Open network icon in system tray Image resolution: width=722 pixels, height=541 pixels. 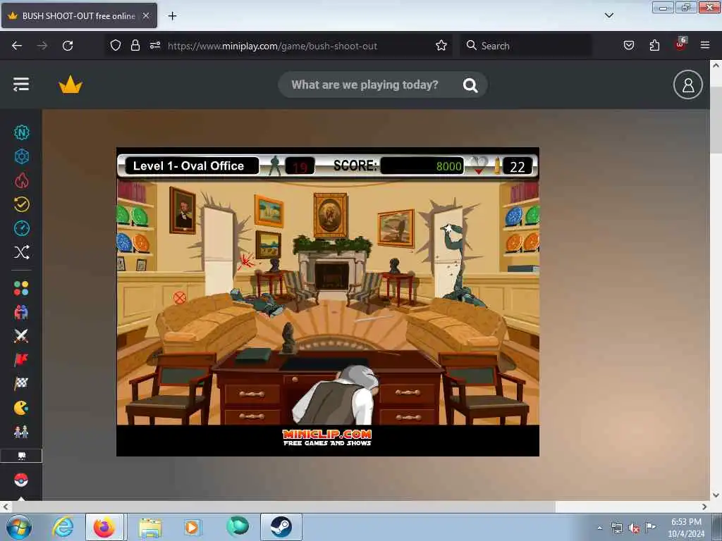(616, 528)
